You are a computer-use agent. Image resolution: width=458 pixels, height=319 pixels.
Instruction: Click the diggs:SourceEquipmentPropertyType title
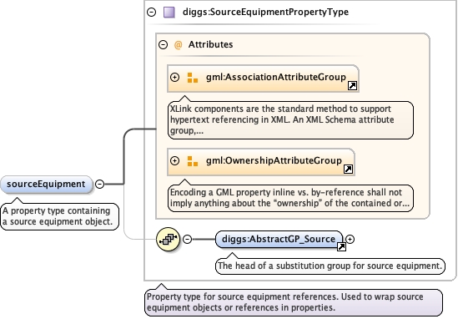click(x=265, y=12)
